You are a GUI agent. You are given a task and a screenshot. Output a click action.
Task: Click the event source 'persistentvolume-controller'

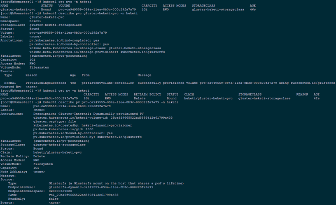point(107,83)
